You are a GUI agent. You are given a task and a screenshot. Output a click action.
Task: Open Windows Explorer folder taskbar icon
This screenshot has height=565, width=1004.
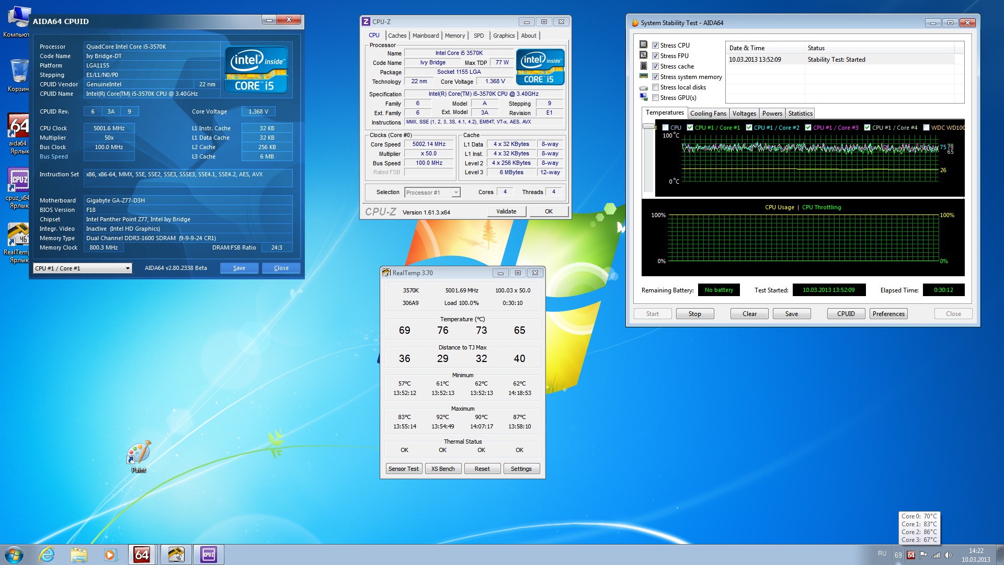[x=78, y=555]
